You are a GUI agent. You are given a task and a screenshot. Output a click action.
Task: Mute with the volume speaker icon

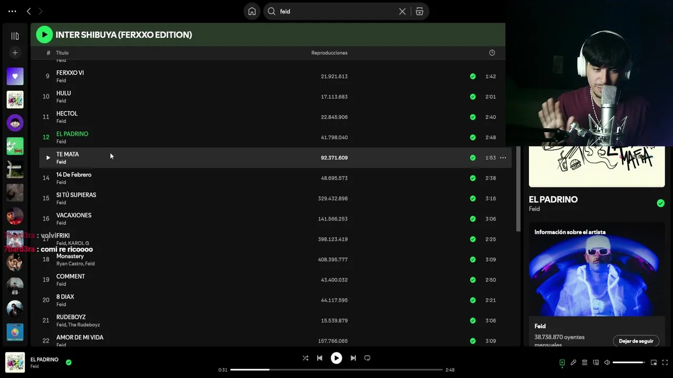(607, 362)
